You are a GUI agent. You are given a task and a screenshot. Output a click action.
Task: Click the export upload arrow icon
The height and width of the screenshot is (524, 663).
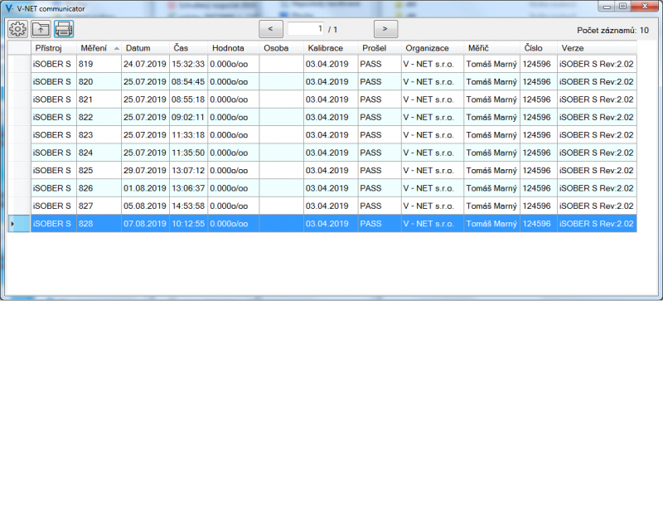pyautogui.click(x=41, y=29)
